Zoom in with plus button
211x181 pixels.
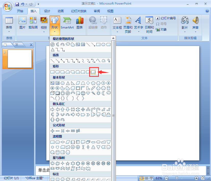[x=196, y=178]
